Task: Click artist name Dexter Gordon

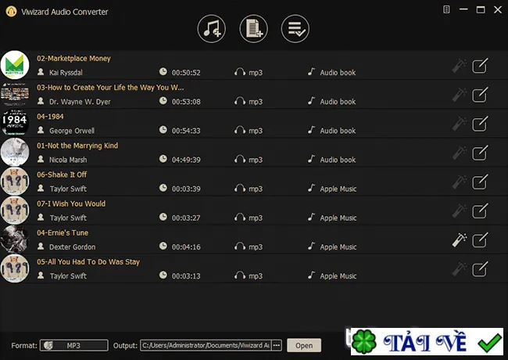Action: coord(72,247)
